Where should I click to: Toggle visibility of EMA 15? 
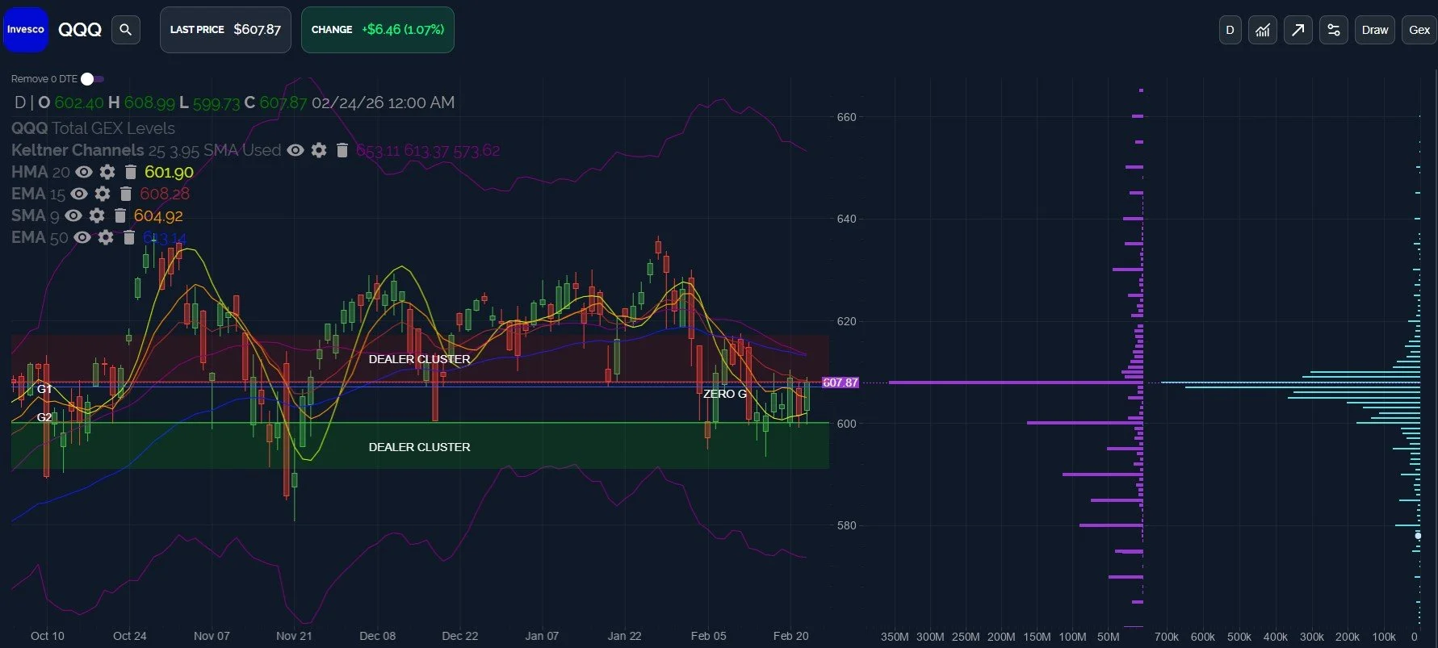pyautogui.click(x=79, y=194)
